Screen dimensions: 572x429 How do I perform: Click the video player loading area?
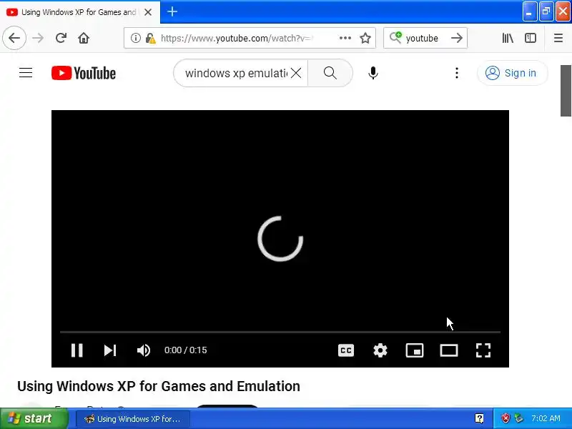coord(280,239)
